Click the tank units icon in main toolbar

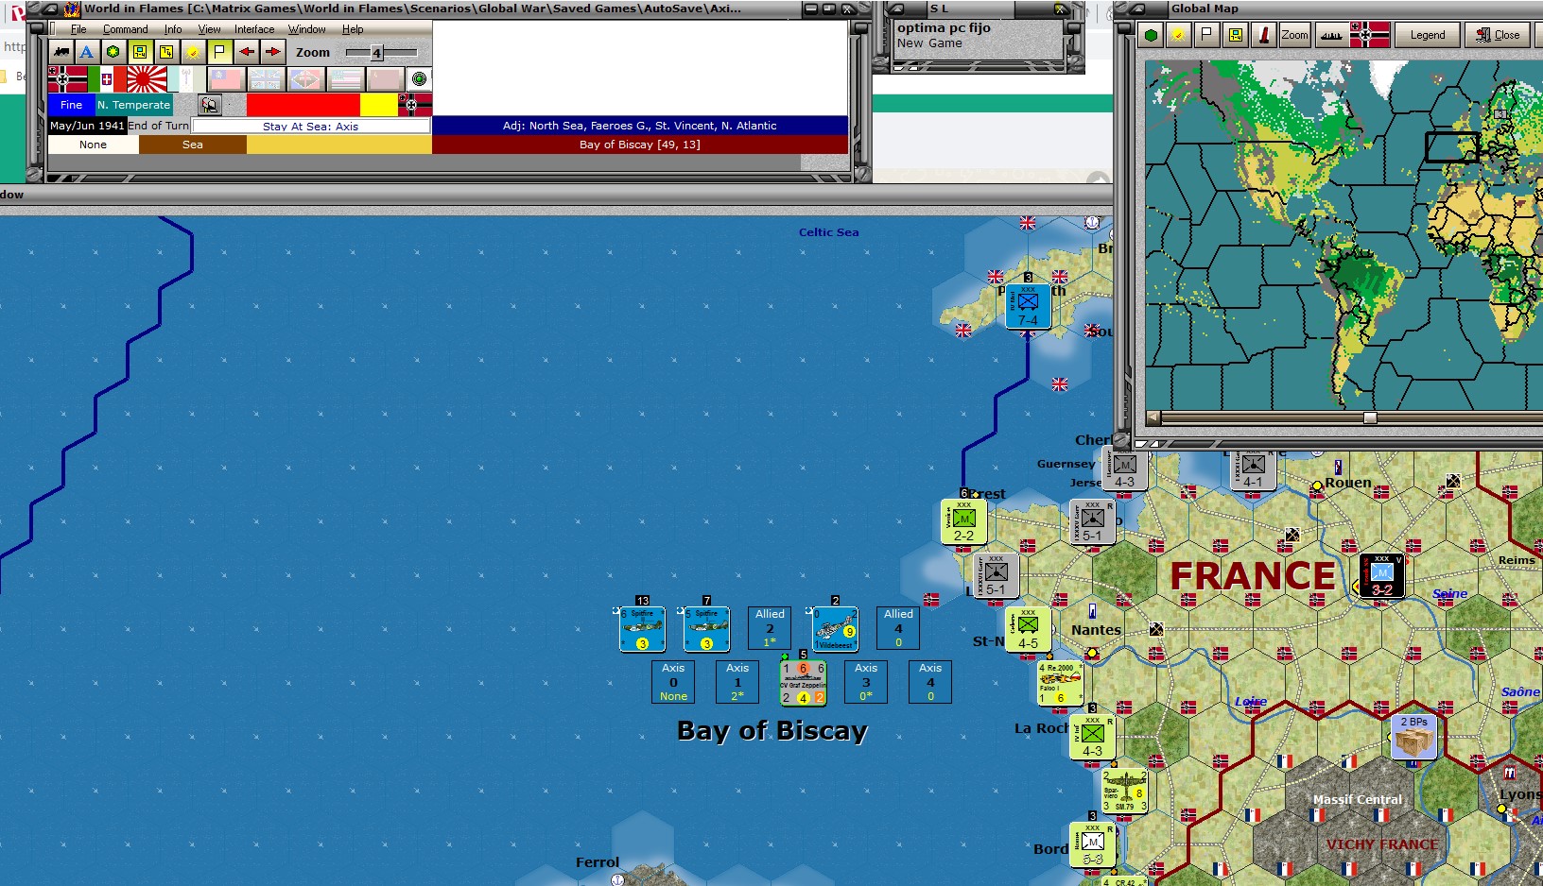pos(61,52)
